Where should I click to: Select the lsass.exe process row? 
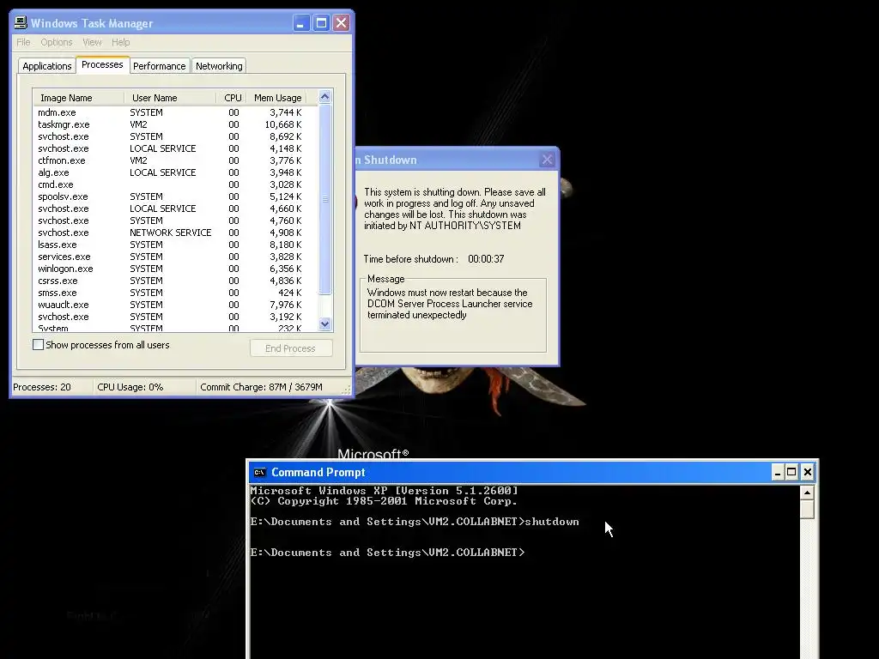pyautogui.click(x=175, y=245)
